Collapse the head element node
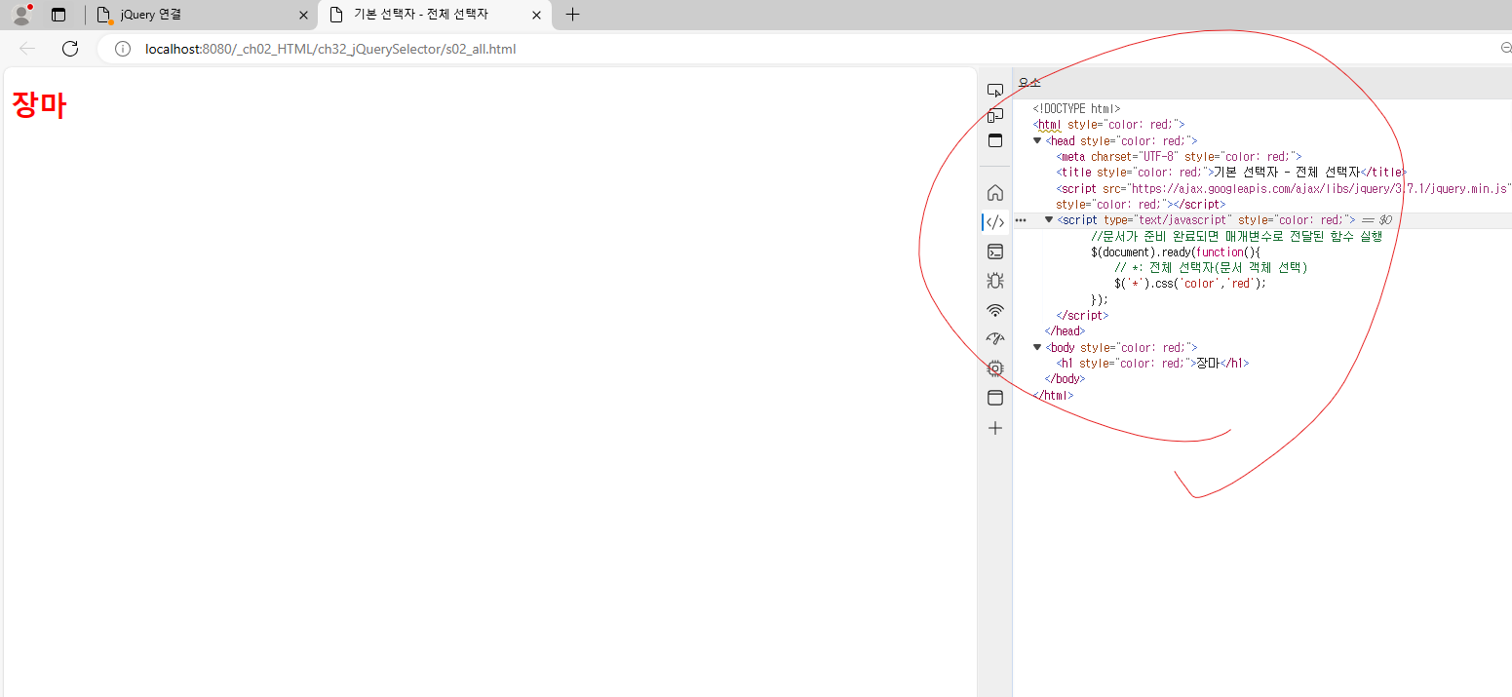This screenshot has width=1512, height=697. pos(1037,140)
